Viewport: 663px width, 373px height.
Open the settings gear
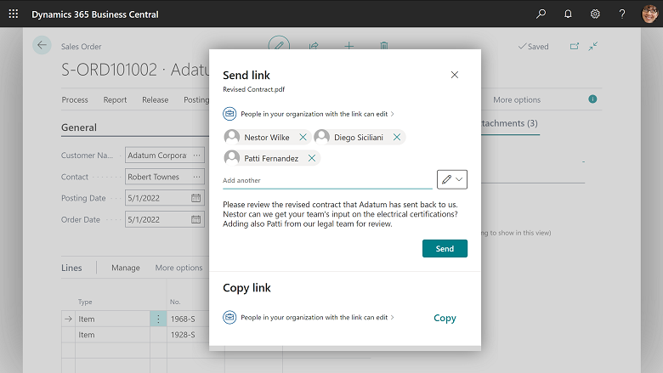(595, 14)
